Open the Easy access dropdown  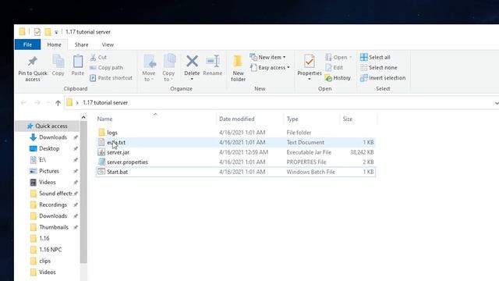pos(270,68)
